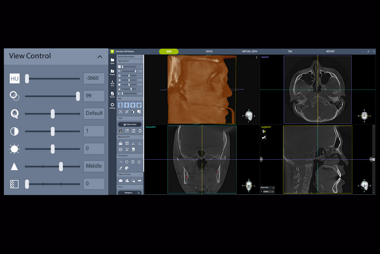Click the Export icon

(x=112, y=94)
